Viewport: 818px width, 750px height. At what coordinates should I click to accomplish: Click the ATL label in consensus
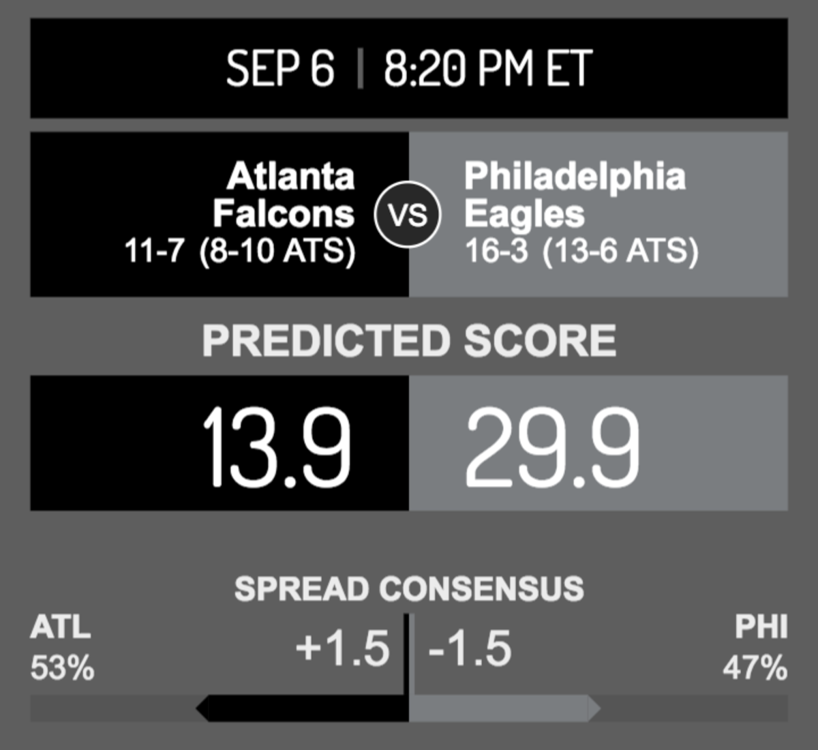point(60,627)
